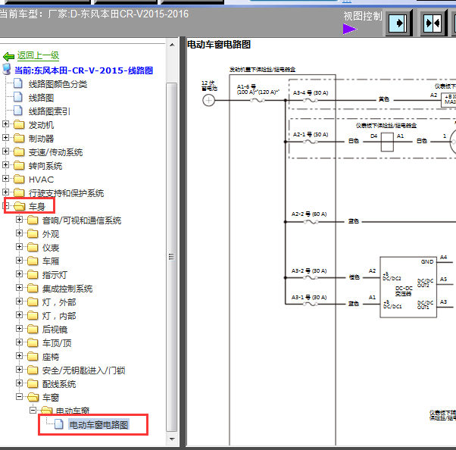Select the 车身 tree item
The height and width of the screenshot is (450, 456).
(x=37, y=207)
